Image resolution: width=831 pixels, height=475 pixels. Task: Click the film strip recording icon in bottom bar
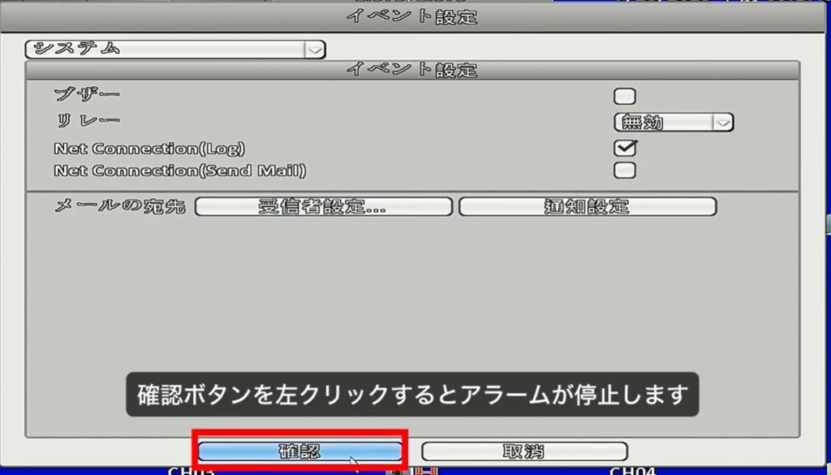(427, 470)
